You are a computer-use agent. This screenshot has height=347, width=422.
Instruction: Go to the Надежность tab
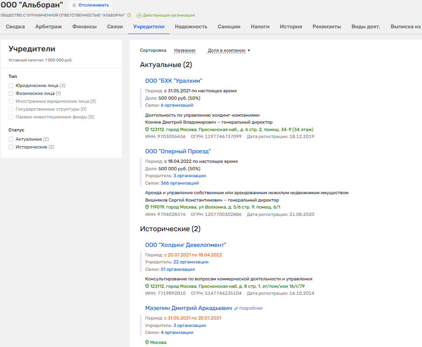click(x=191, y=27)
